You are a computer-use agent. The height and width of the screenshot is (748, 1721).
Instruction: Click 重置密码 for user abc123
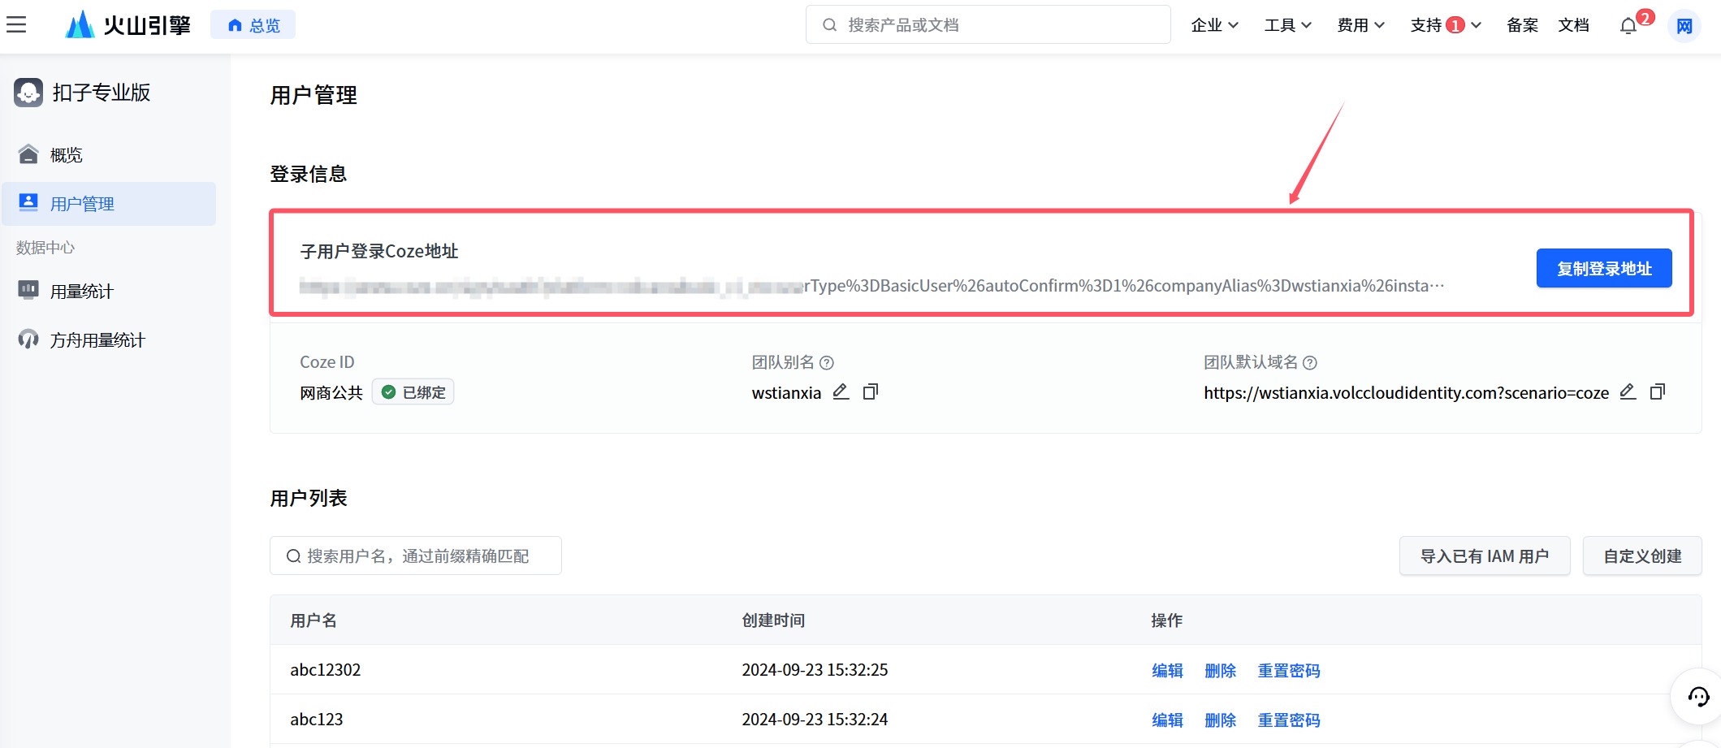pos(1289,720)
